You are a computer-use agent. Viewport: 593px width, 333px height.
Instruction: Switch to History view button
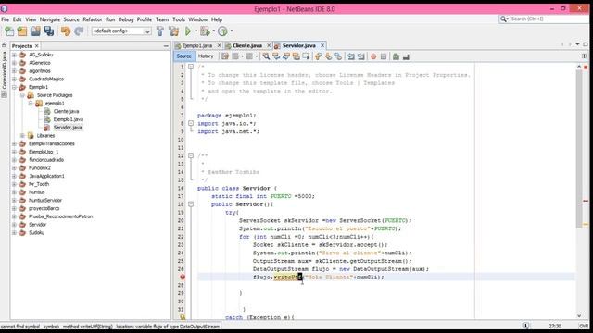tap(206, 56)
